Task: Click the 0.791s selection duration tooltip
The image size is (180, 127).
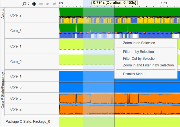Action: 114,3
